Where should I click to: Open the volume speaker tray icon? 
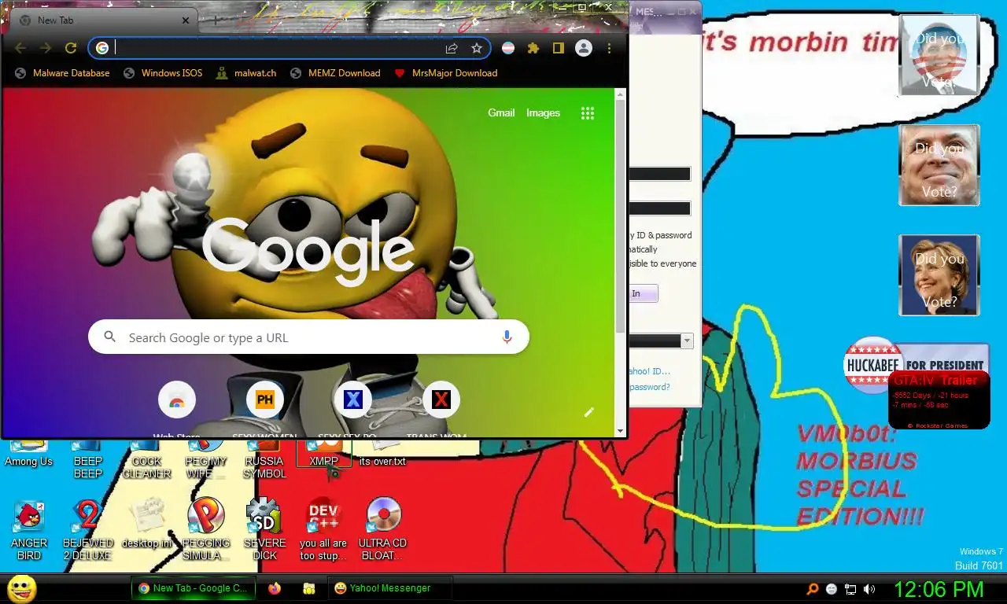tap(869, 589)
